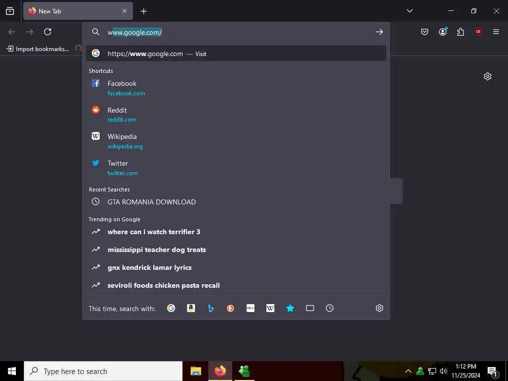Image resolution: width=508 pixels, height=381 pixels.
Task: Open the Firefox account icon
Action: (443, 32)
